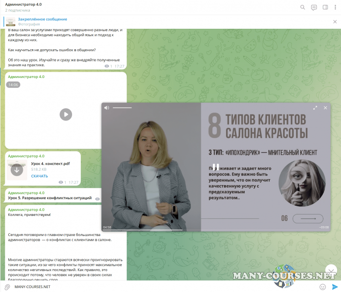Close the floating video player
Image resolution: width=341 pixels, height=292 pixels.
[325, 108]
